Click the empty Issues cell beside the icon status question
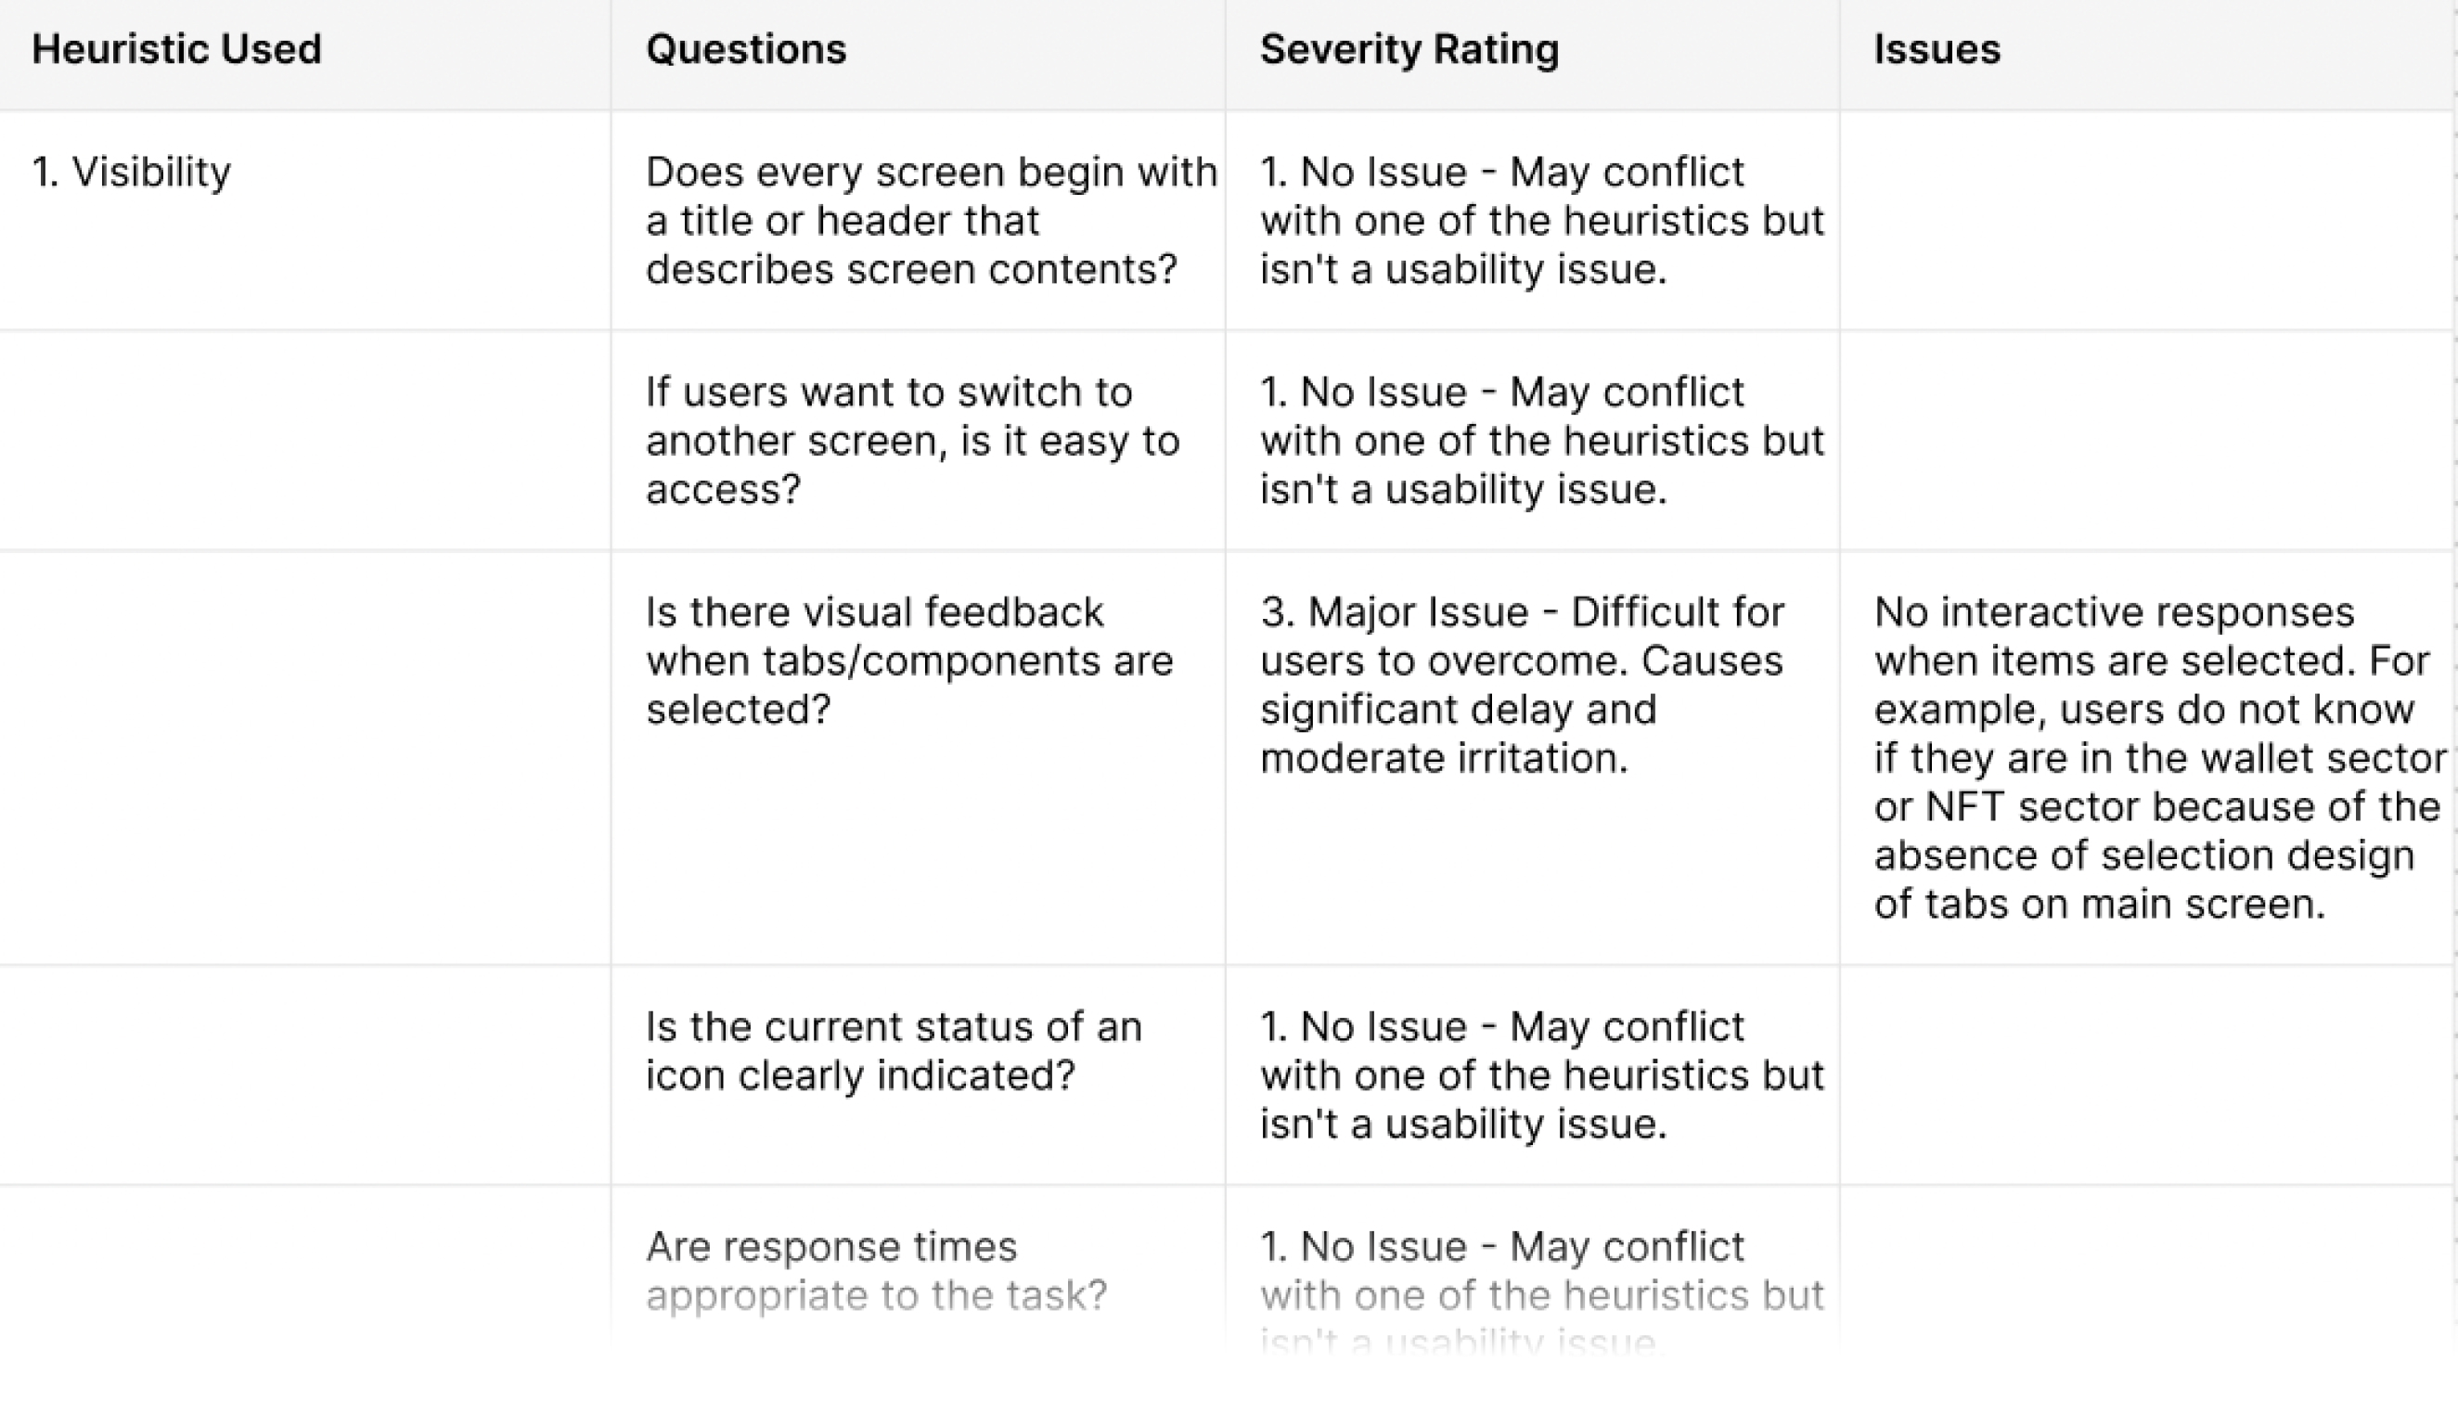 (2145, 1074)
